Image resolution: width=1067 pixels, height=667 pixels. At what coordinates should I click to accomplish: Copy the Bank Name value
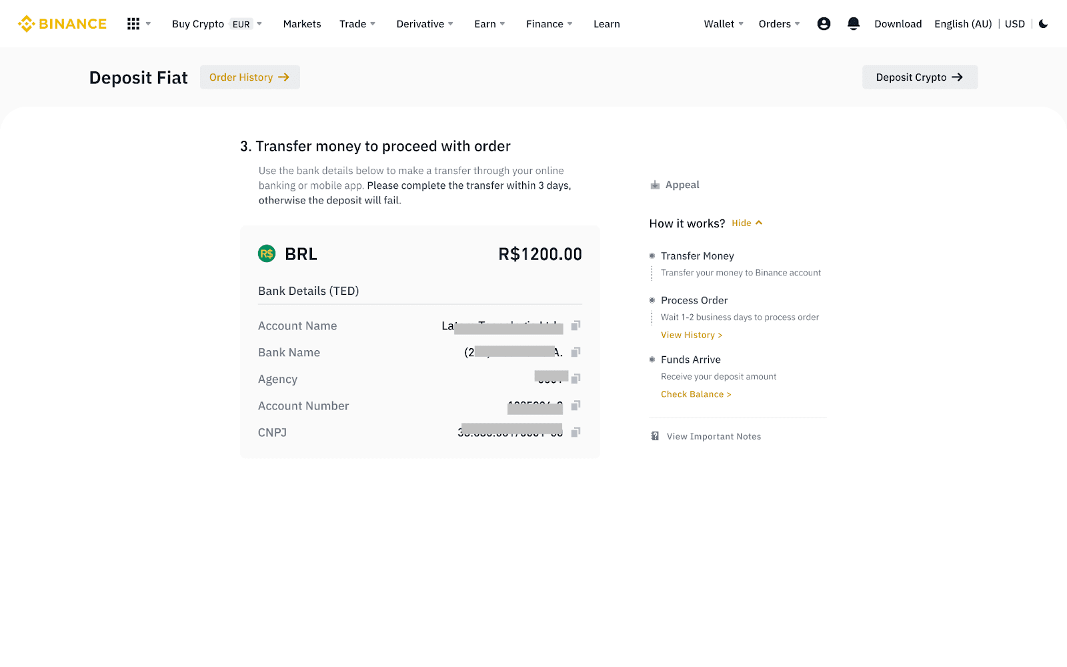click(576, 352)
